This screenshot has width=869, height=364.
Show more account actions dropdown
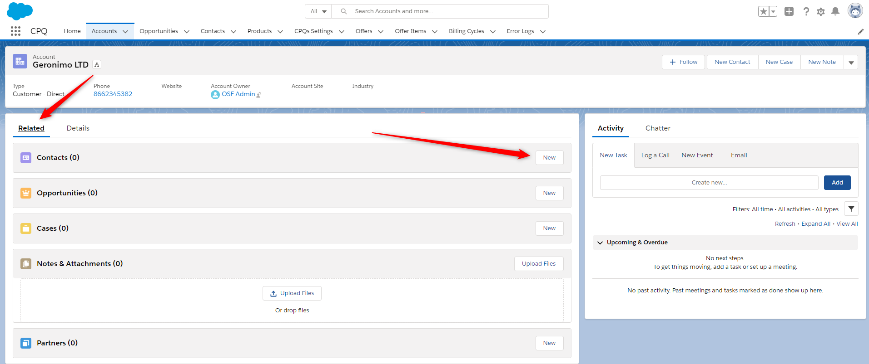pos(851,62)
